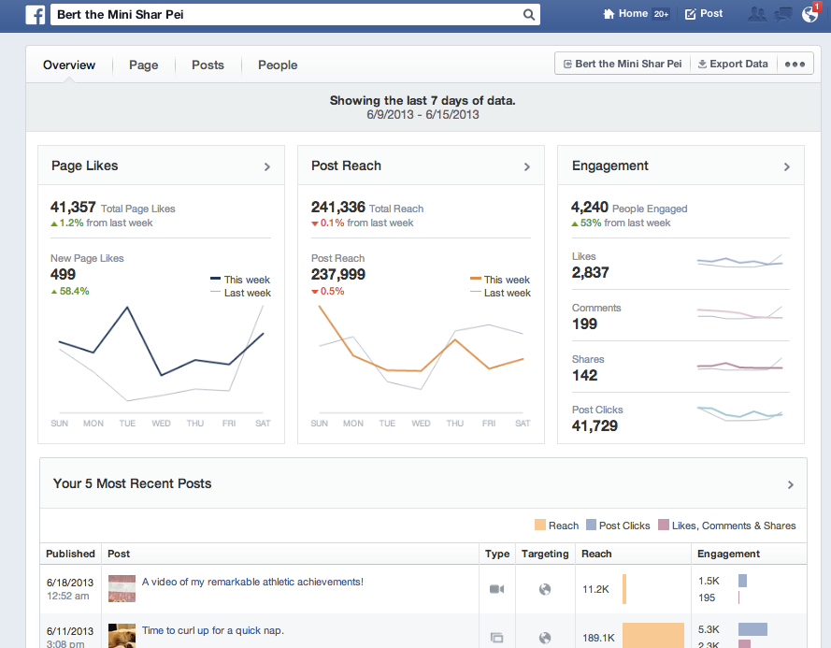
Task: Open the three-dots more options menu
Action: coord(795,64)
